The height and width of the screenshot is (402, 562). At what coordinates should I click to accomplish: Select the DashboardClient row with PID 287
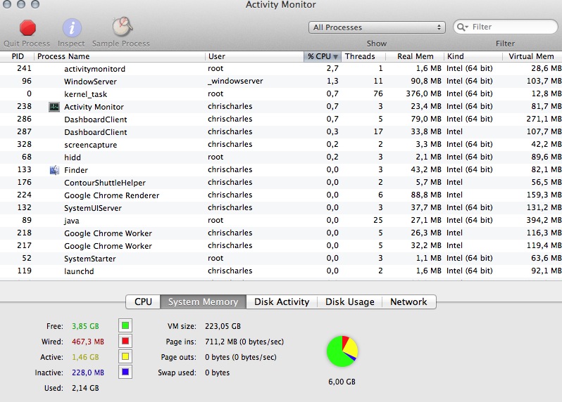click(281, 132)
